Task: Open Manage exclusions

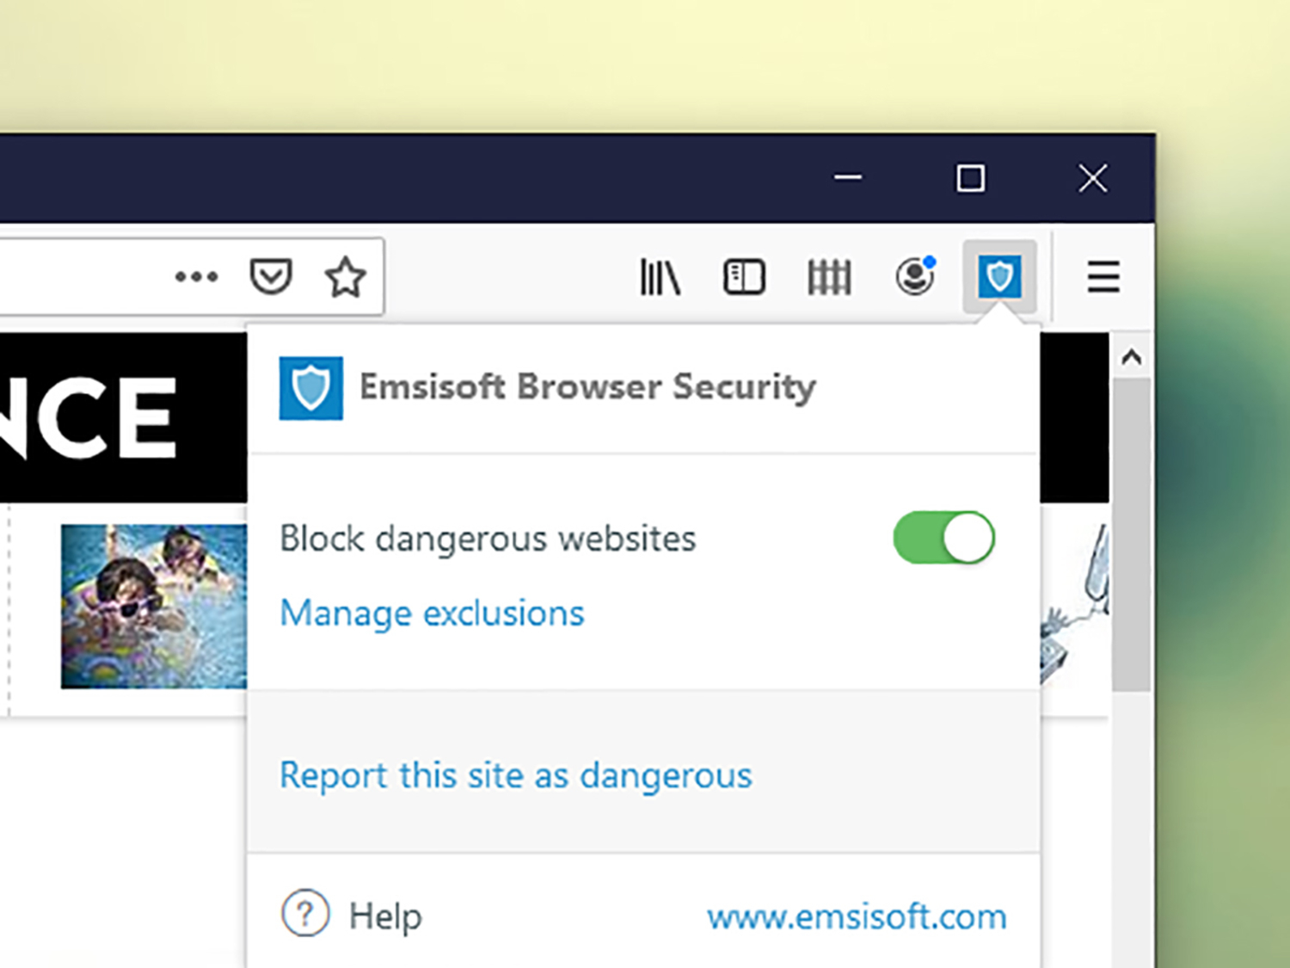Action: (431, 613)
